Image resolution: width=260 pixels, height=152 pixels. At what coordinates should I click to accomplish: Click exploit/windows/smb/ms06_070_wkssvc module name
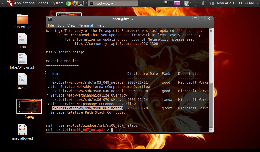click(88, 100)
